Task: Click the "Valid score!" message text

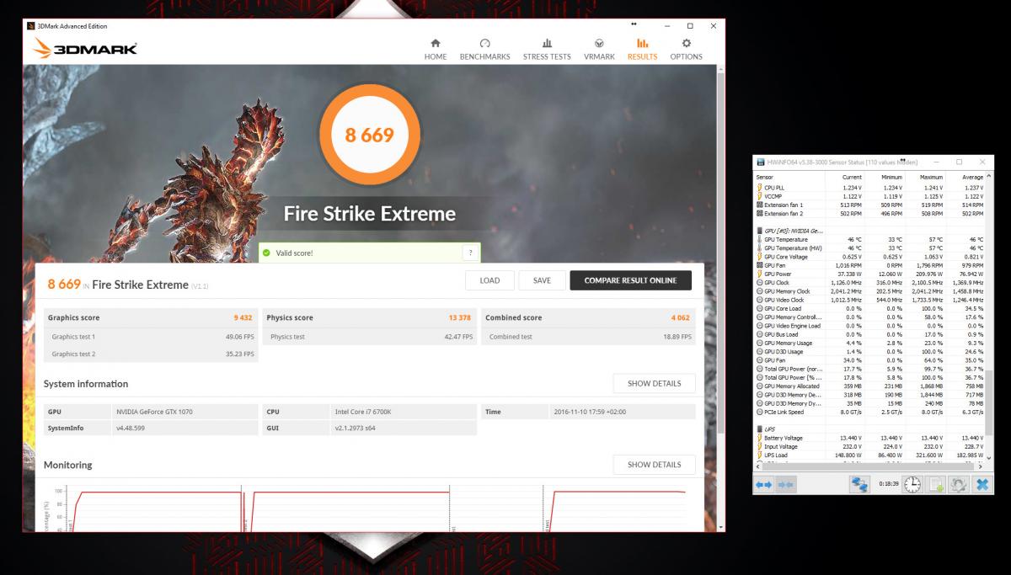Action: [294, 253]
